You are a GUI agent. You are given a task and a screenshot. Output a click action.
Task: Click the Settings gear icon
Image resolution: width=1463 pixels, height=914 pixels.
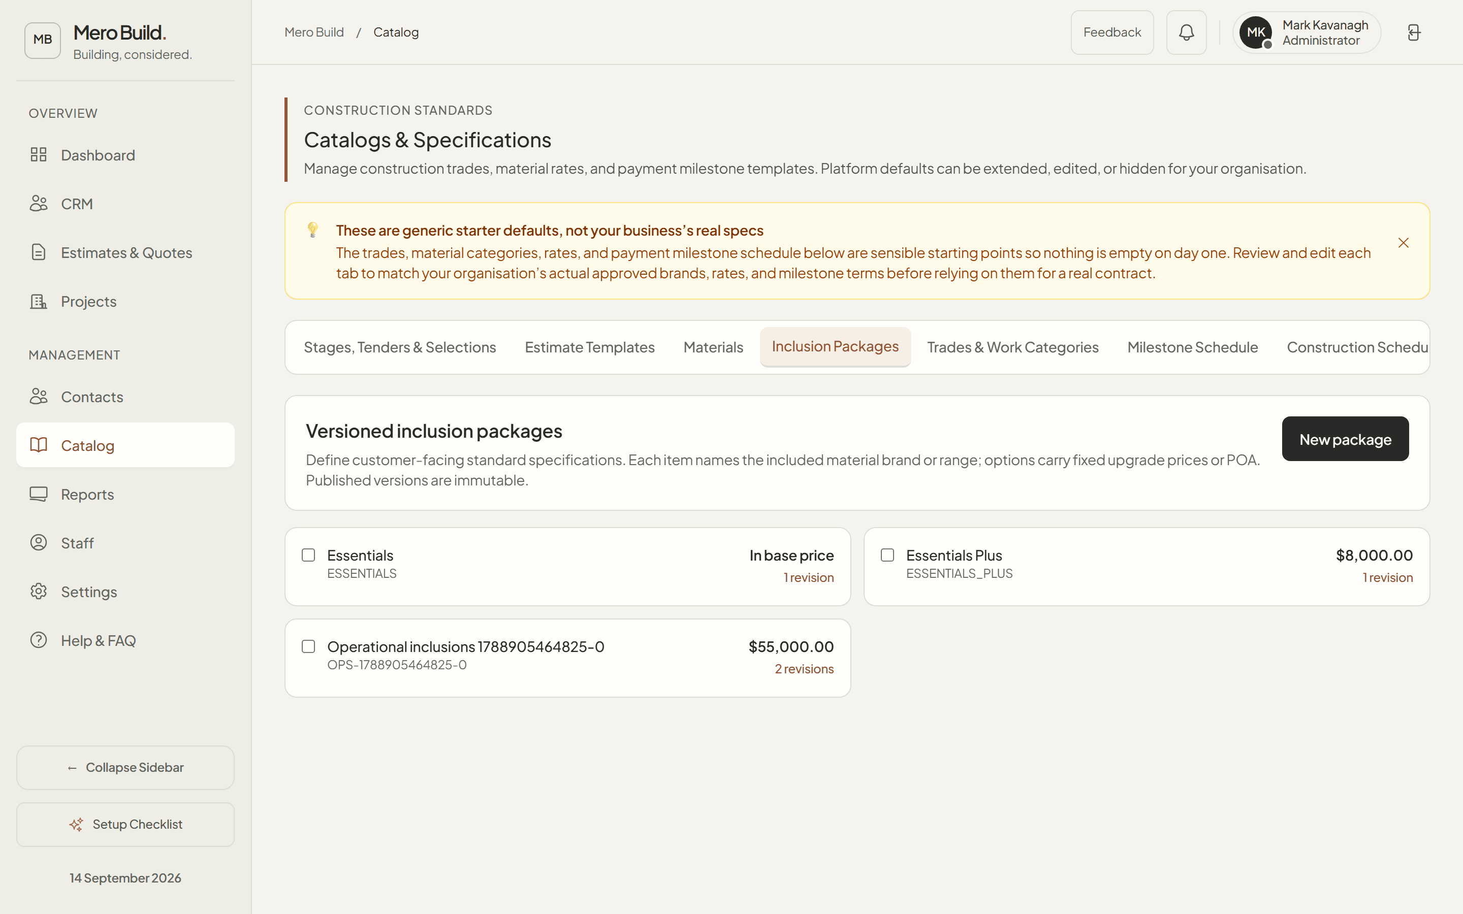pos(39,591)
